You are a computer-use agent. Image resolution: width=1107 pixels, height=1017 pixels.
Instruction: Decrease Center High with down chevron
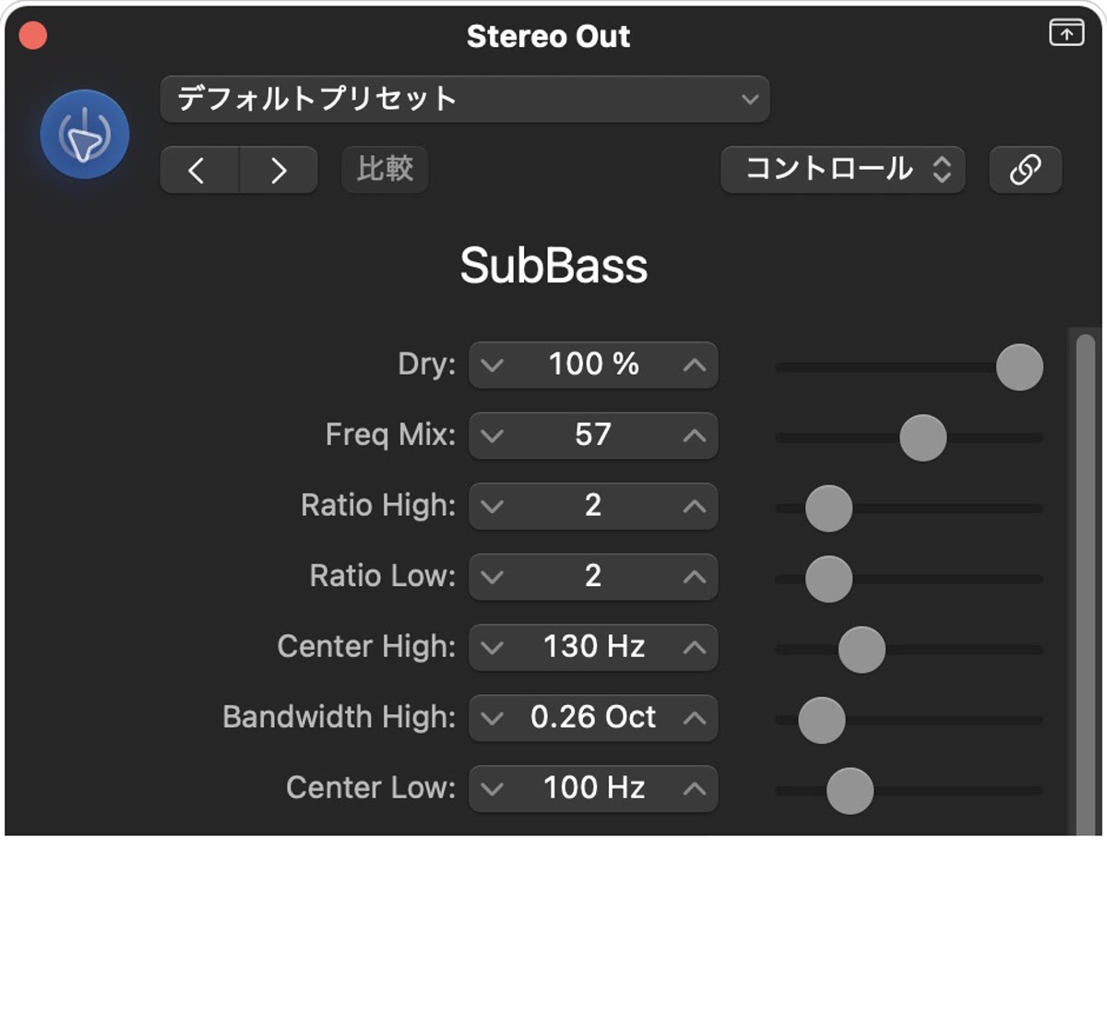tap(493, 648)
